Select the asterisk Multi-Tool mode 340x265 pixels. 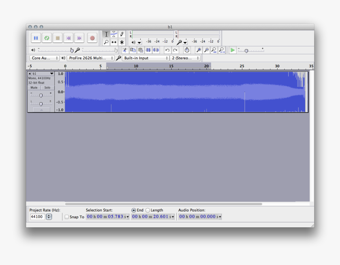(122, 42)
